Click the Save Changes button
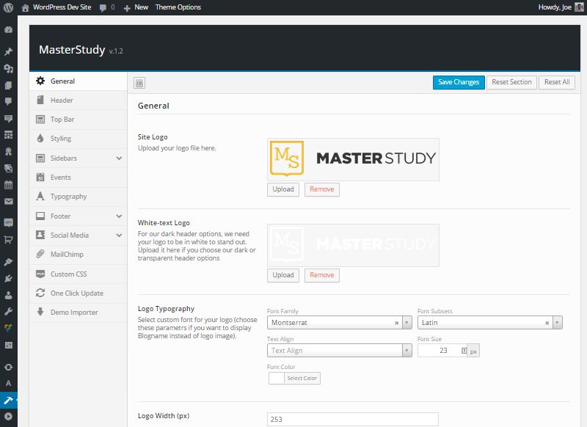 pyautogui.click(x=459, y=82)
